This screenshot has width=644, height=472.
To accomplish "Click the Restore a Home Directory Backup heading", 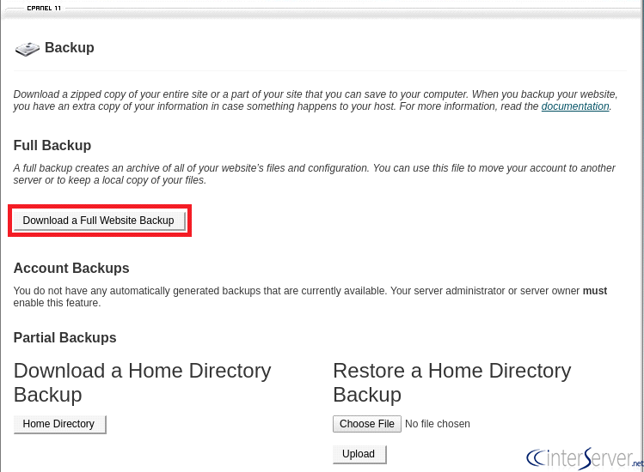I will [451, 383].
